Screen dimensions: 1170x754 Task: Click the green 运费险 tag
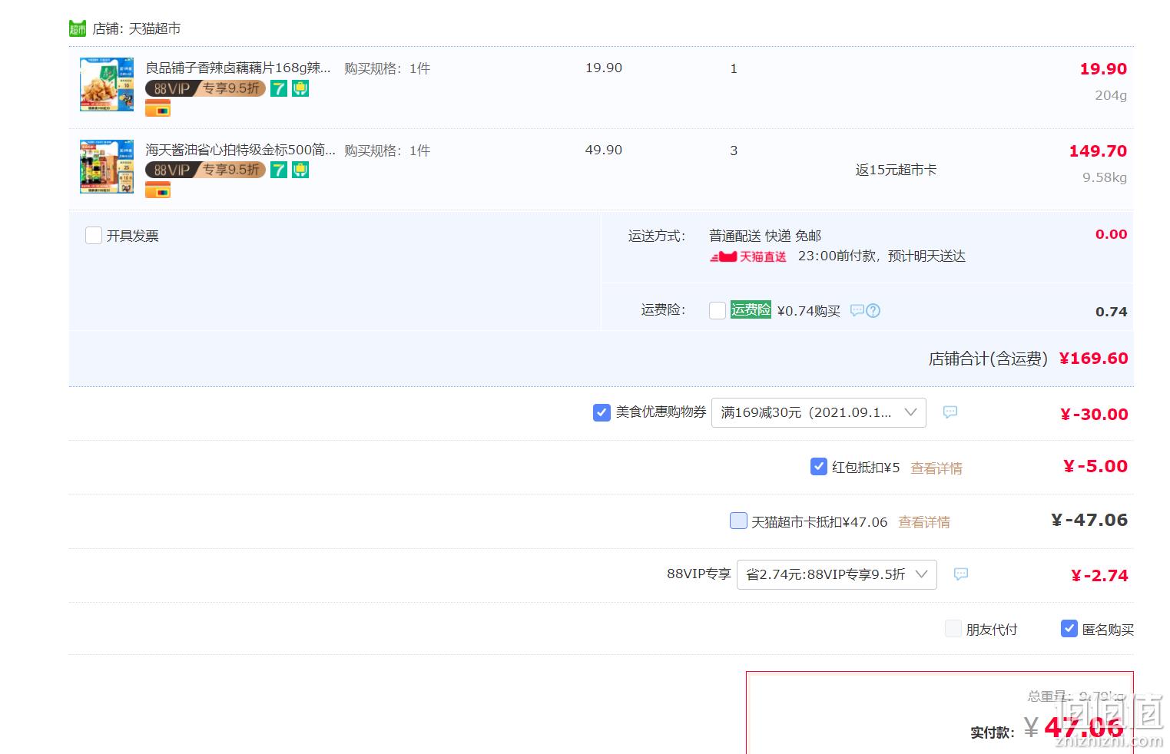click(751, 310)
